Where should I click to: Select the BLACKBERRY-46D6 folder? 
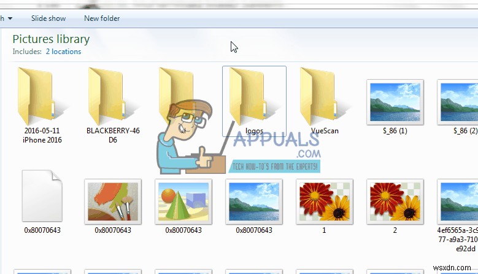[113, 105]
